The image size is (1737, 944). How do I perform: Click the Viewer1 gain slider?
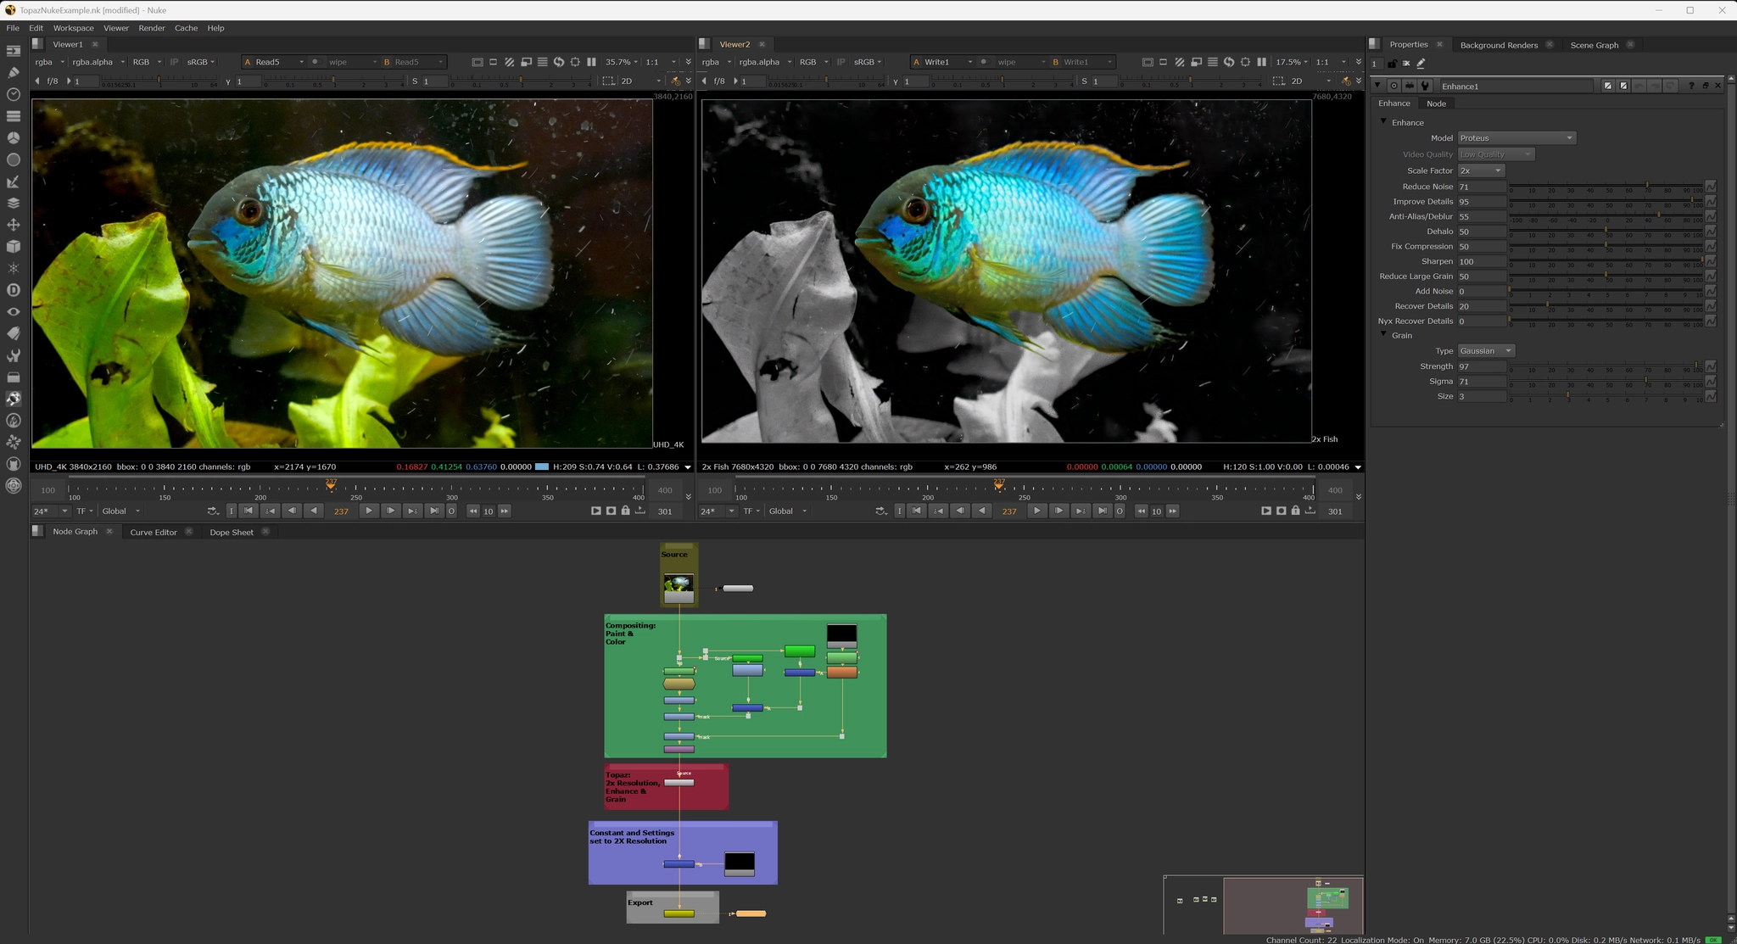tap(159, 81)
